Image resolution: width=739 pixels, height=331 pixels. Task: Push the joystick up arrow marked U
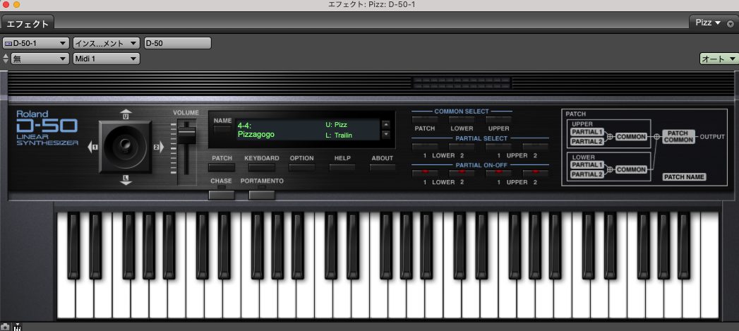126,114
